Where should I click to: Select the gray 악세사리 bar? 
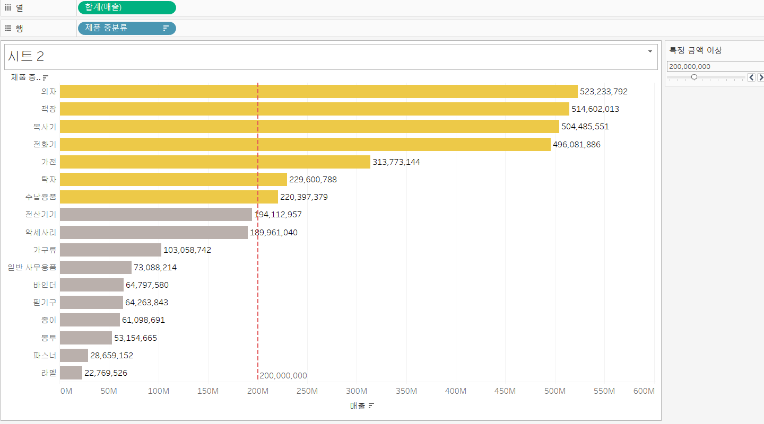click(x=154, y=232)
